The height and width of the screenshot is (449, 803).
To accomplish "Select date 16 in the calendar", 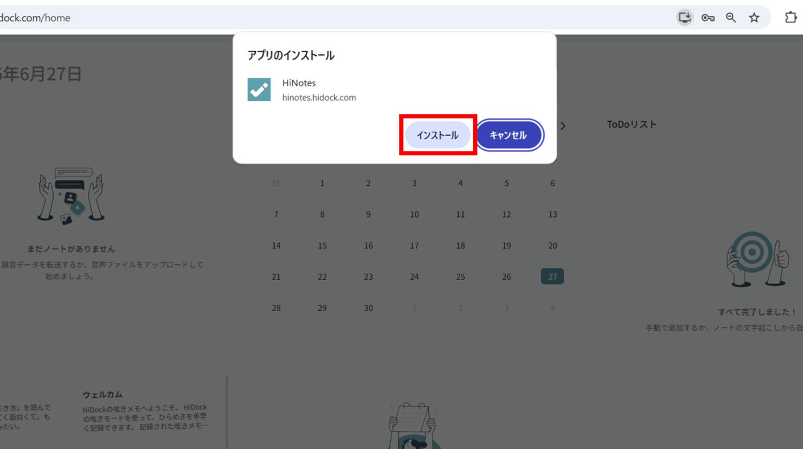I will coord(368,245).
